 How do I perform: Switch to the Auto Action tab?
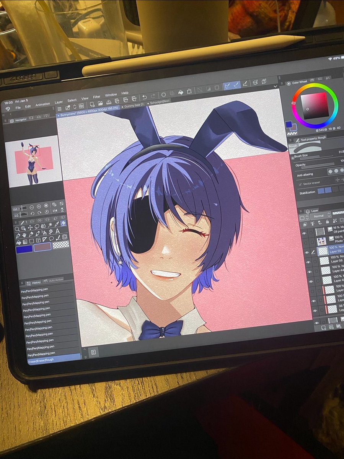pyautogui.click(x=54, y=280)
